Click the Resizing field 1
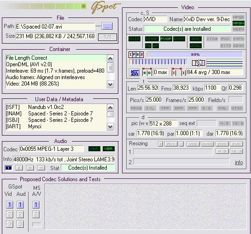 173,152
